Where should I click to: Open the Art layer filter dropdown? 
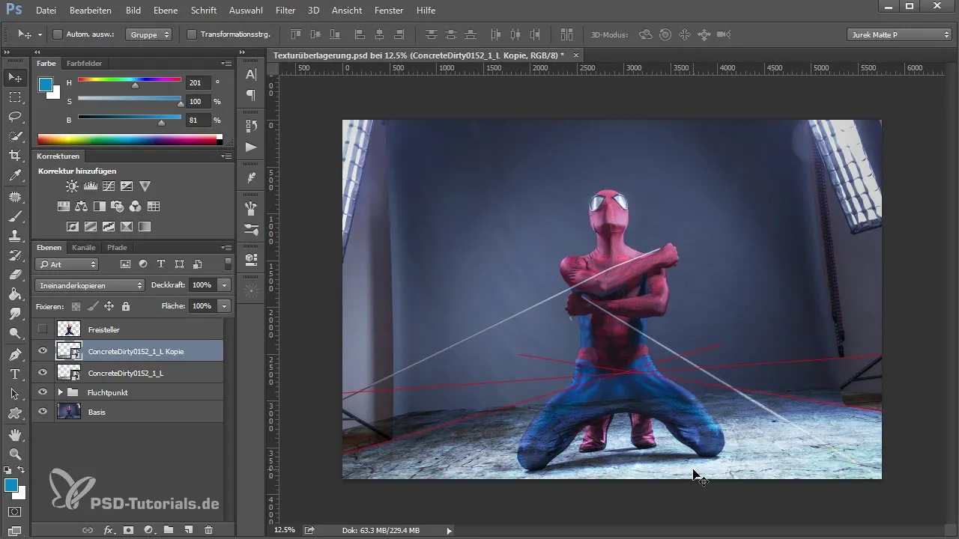point(67,264)
